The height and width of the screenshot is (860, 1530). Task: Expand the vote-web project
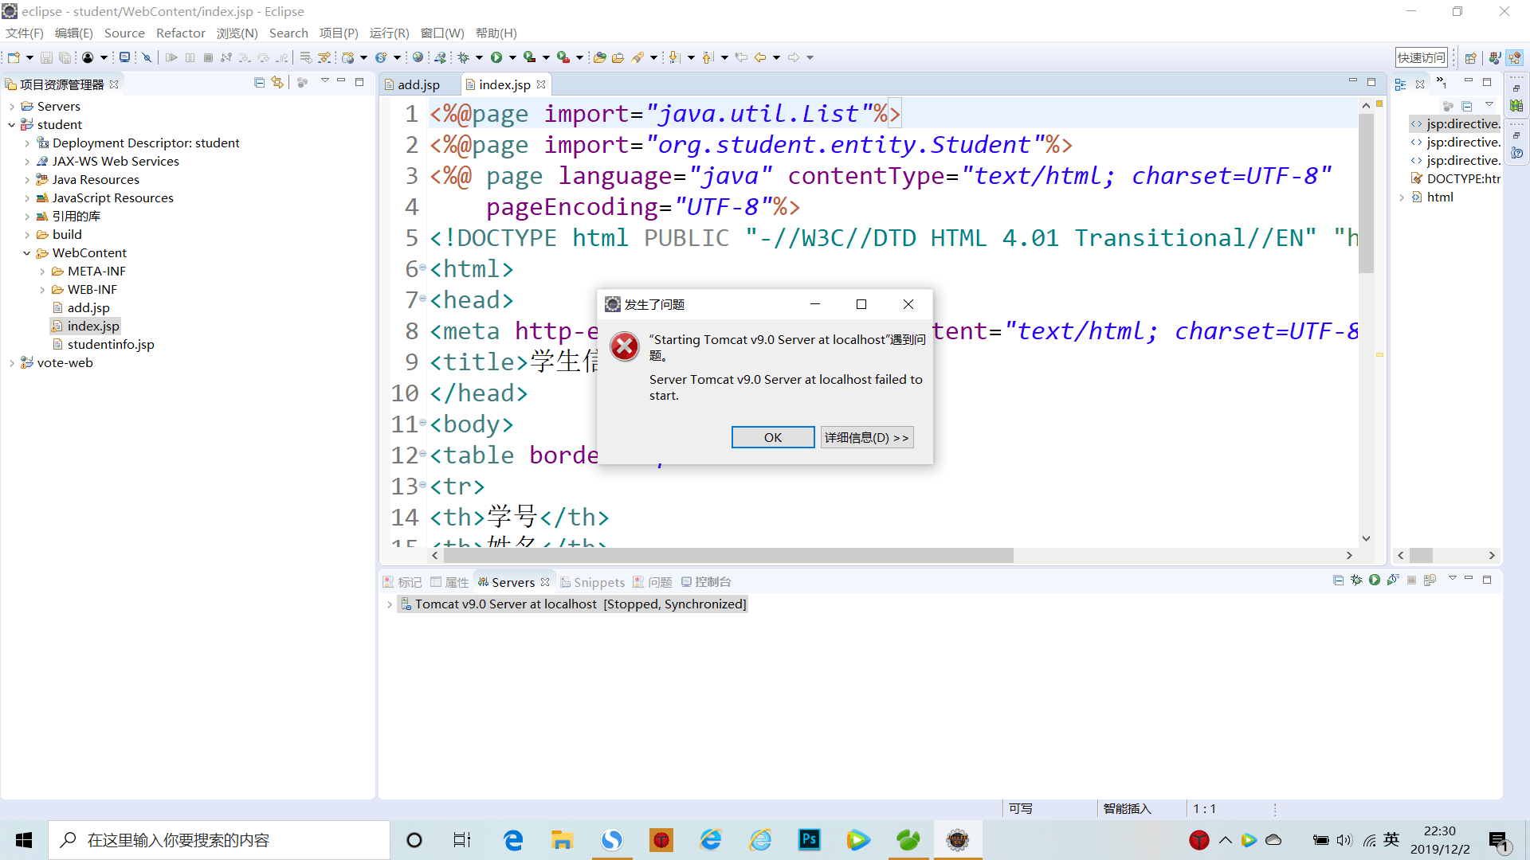tap(12, 362)
